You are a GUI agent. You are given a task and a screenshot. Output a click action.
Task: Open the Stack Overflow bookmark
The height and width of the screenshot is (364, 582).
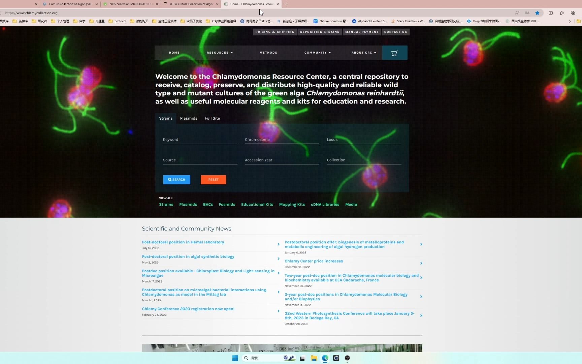click(x=408, y=21)
